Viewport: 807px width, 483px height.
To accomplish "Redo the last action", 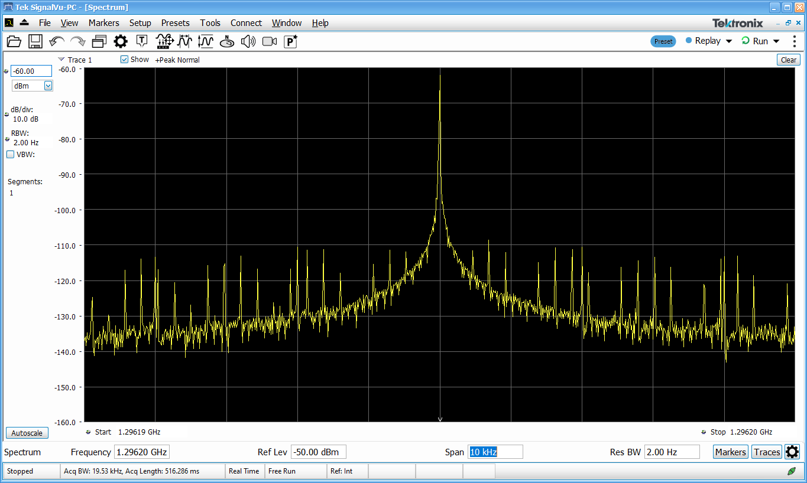I will click(x=77, y=41).
